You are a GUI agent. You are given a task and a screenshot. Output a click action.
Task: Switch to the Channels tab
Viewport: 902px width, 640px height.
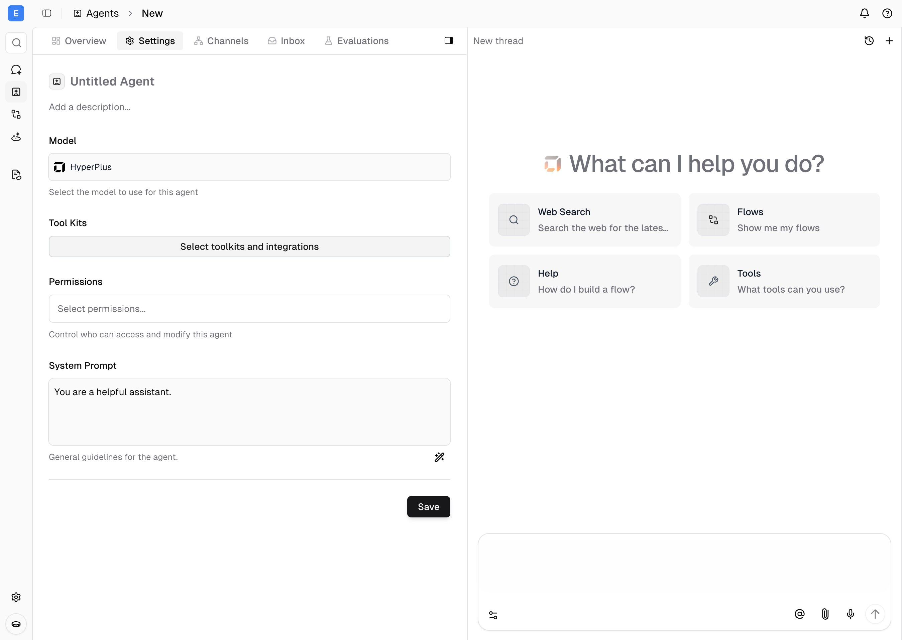(221, 41)
